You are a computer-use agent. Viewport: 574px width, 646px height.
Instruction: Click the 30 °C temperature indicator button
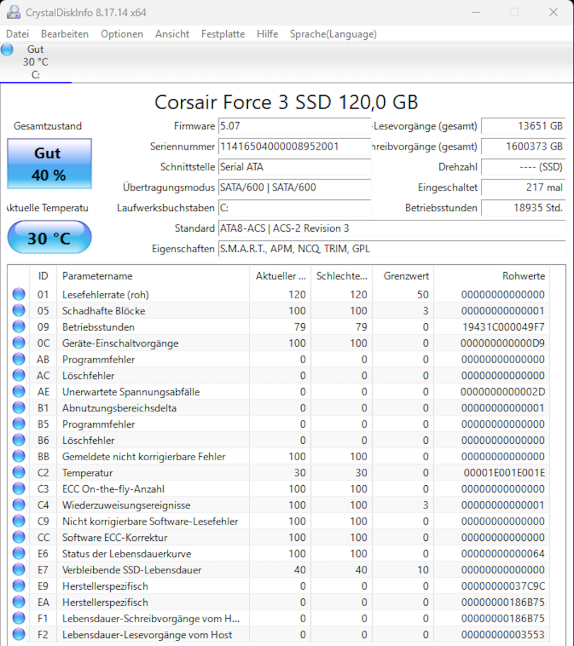[49, 237]
